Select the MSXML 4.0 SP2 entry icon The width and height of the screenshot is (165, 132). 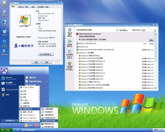tap(77, 44)
